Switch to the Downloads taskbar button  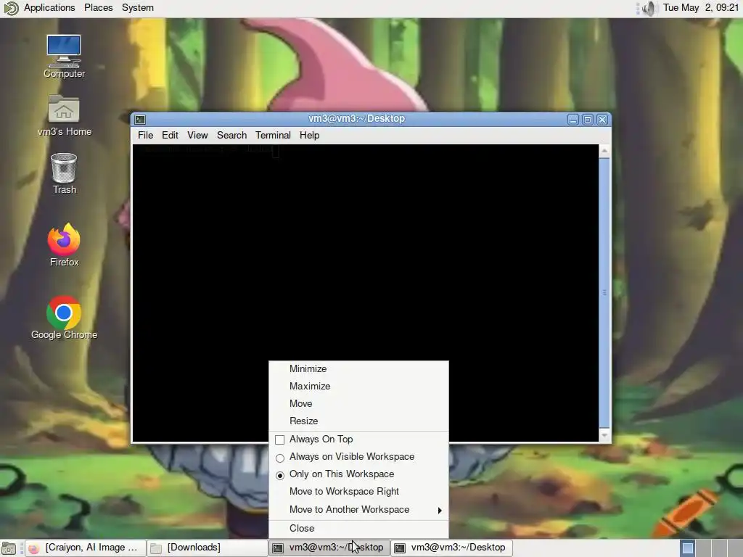click(207, 548)
